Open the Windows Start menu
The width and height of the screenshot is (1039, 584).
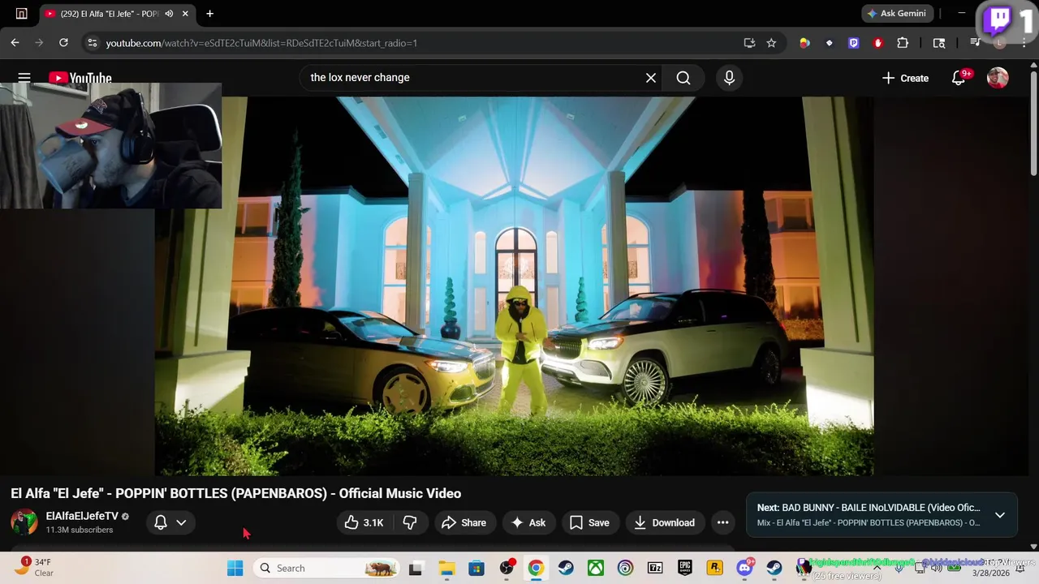tap(235, 568)
